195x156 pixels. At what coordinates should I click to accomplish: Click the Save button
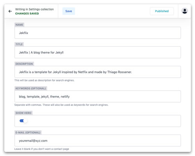(x=69, y=11)
